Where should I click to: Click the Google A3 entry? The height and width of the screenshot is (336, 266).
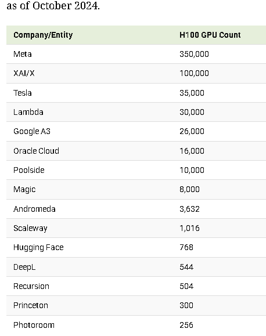pyautogui.click(x=32, y=131)
